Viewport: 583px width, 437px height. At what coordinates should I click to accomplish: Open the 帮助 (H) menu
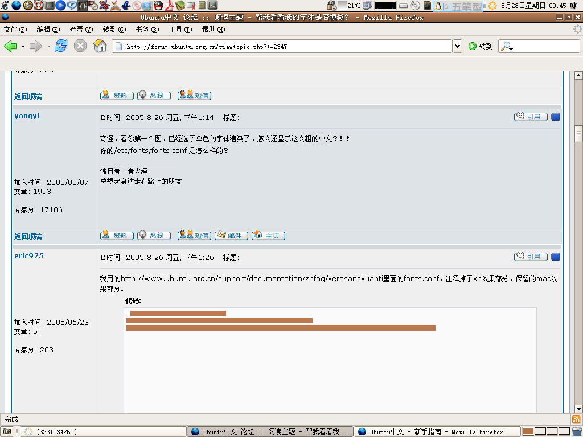(x=214, y=30)
